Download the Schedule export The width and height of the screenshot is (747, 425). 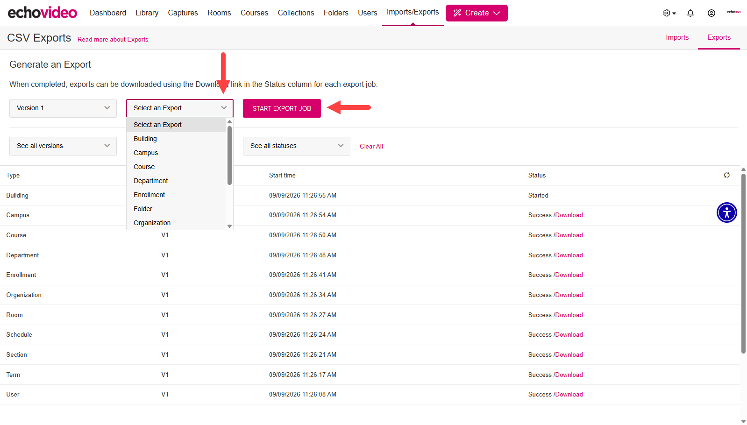point(569,335)
